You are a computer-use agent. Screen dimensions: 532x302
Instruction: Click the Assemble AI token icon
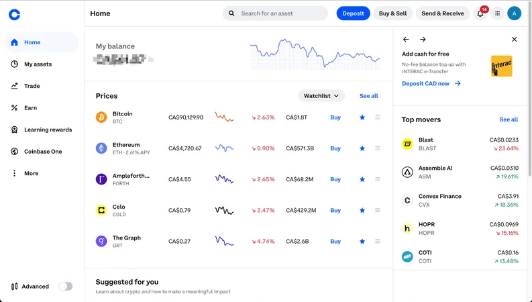point(407,172)
